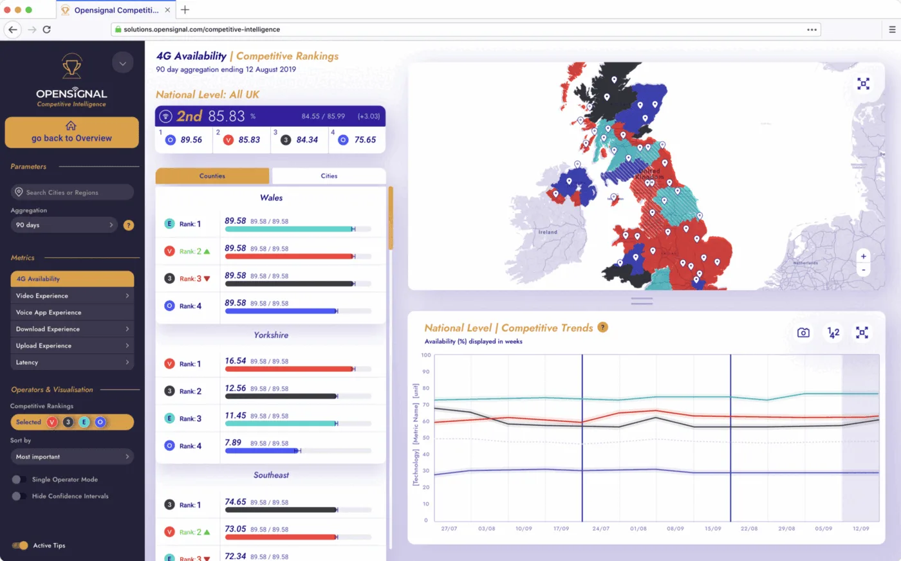Enable Hide Confidence Intervals
This screenshot has height=561, width=901.
(x=19, y=496)
